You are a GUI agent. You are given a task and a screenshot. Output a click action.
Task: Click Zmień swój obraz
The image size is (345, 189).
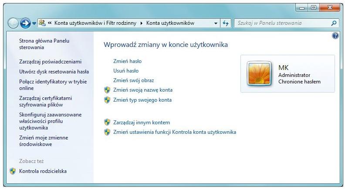pyautogui.click(x=134, y=80)
